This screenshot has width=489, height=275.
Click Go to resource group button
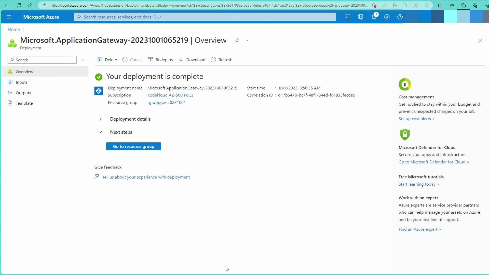(133, 146)
